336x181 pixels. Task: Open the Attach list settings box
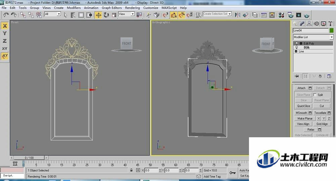point(310,88)
